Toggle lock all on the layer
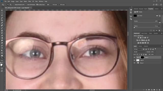Image resolution: width=163 pixels, height=91 pixels. [146, 55]
